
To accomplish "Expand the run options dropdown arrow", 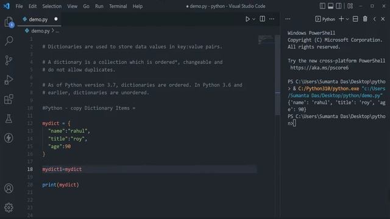I will (253, 19).
